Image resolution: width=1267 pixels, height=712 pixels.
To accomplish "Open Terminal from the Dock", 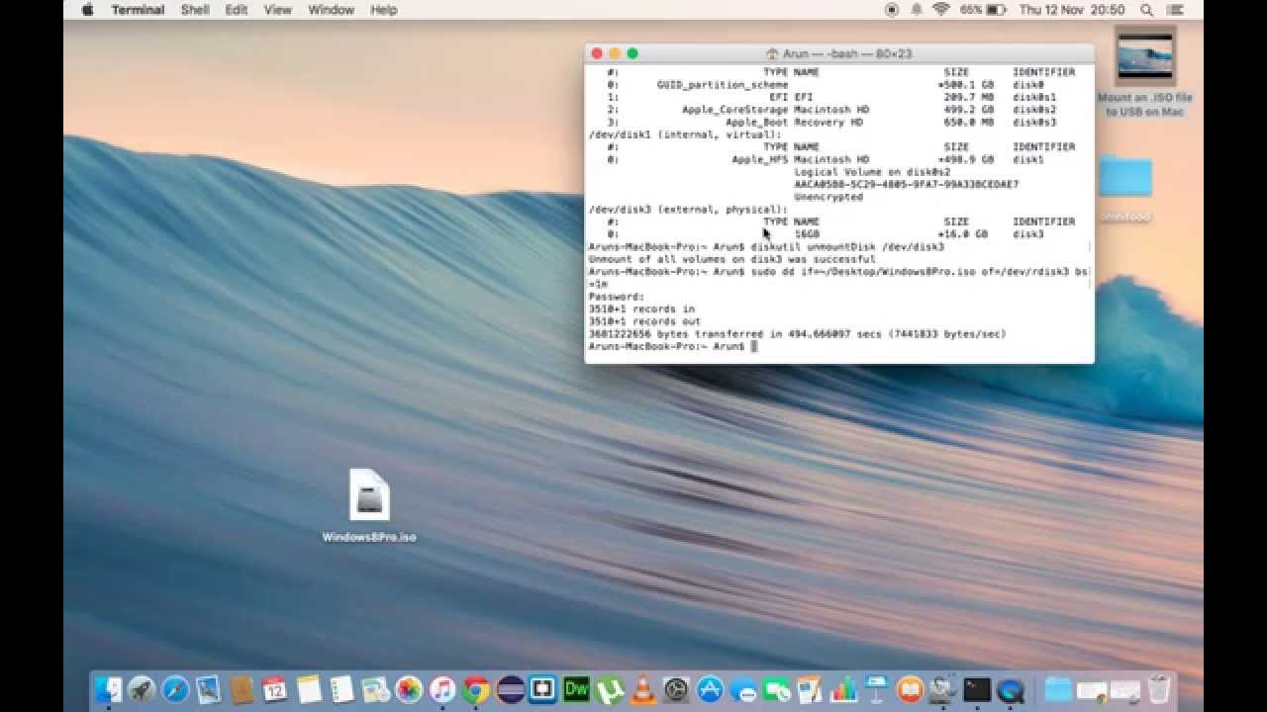I will [977, 689].
